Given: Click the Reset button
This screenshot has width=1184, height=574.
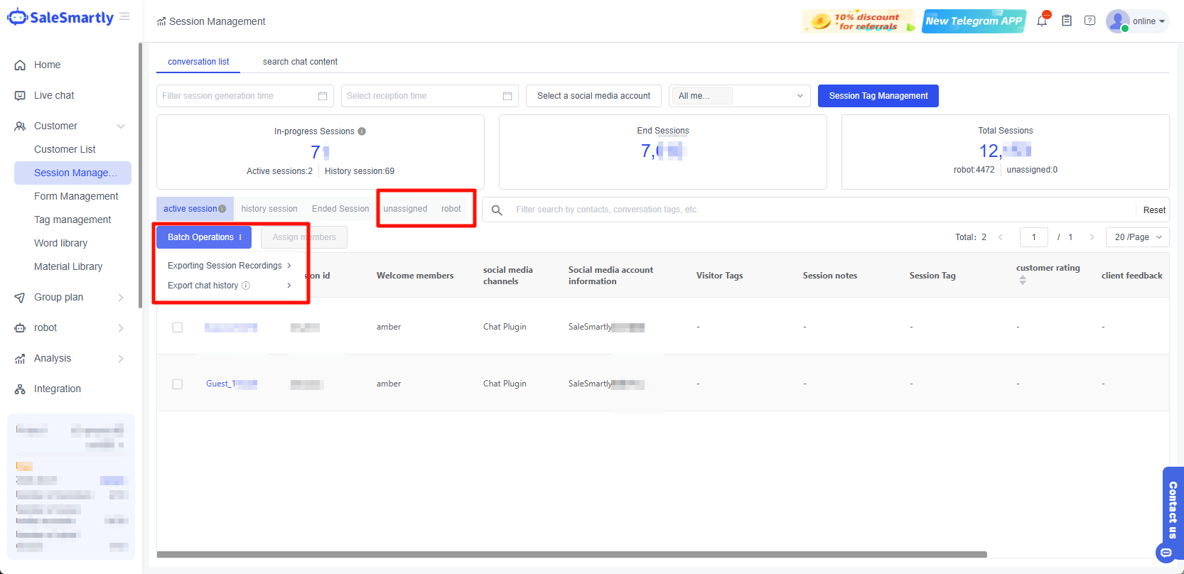Looking at the screenshot, I should pos(1153,210).
